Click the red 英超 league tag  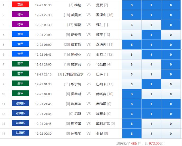click(x=20, y=5)
